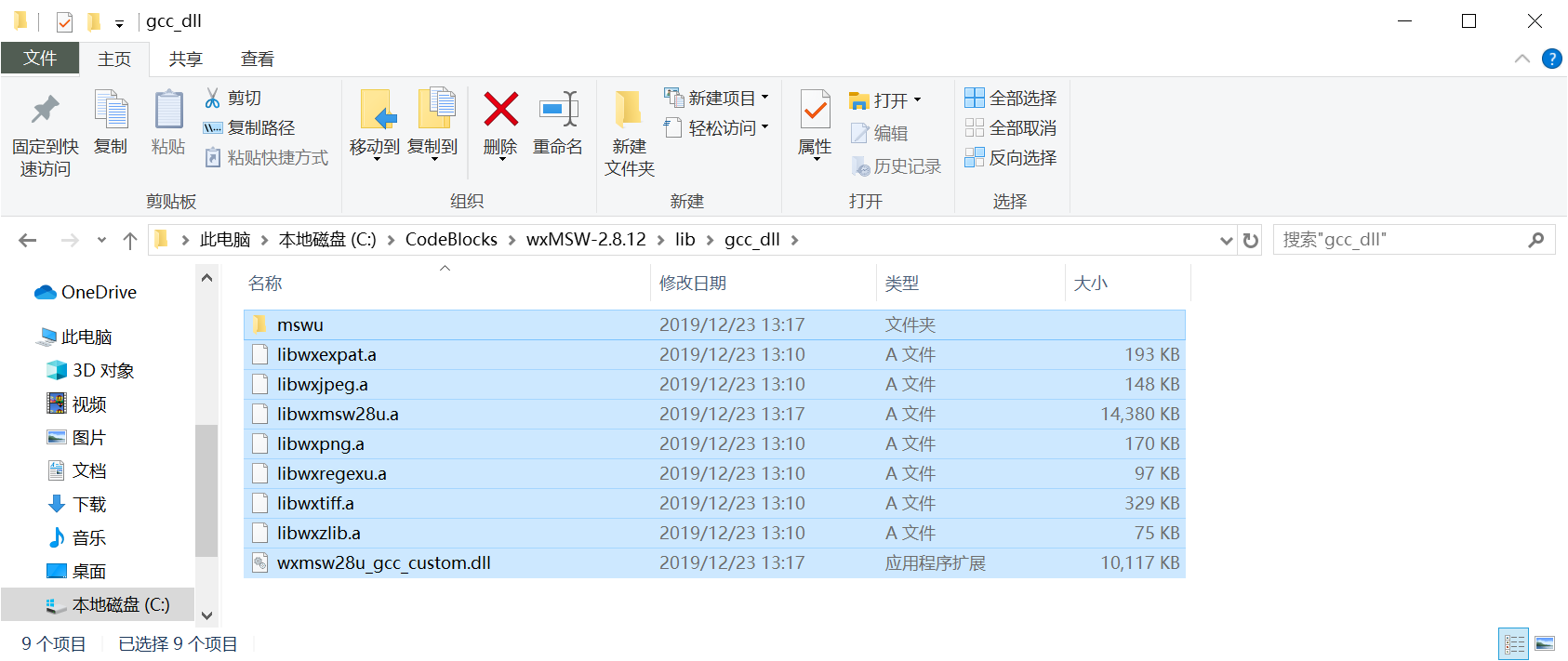Click the navigation pane scroll down arrow

click(x=206, y=615)
